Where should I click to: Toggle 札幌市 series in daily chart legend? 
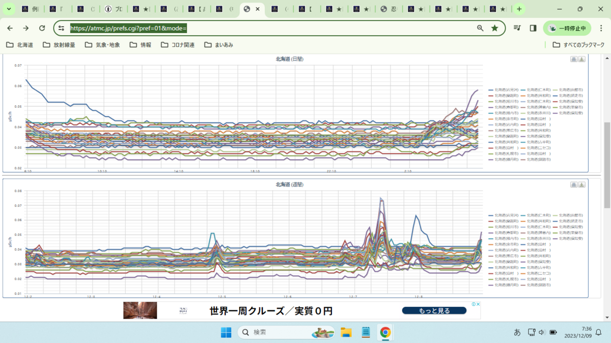tap(503, 153)
